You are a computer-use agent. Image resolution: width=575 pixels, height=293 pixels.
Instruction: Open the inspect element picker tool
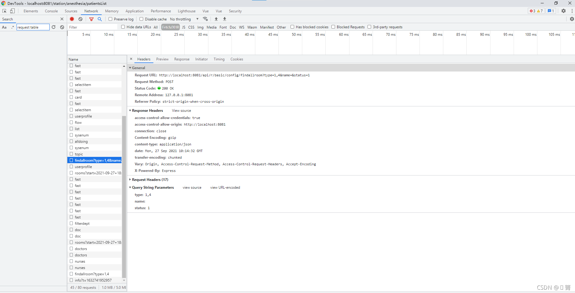click(5, 11)
